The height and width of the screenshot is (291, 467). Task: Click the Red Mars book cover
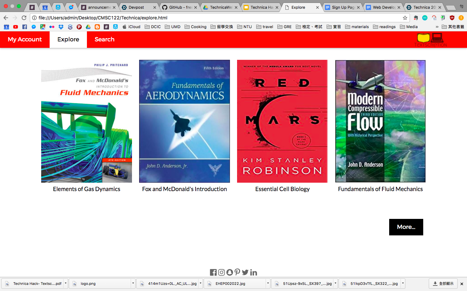(282, 121)
